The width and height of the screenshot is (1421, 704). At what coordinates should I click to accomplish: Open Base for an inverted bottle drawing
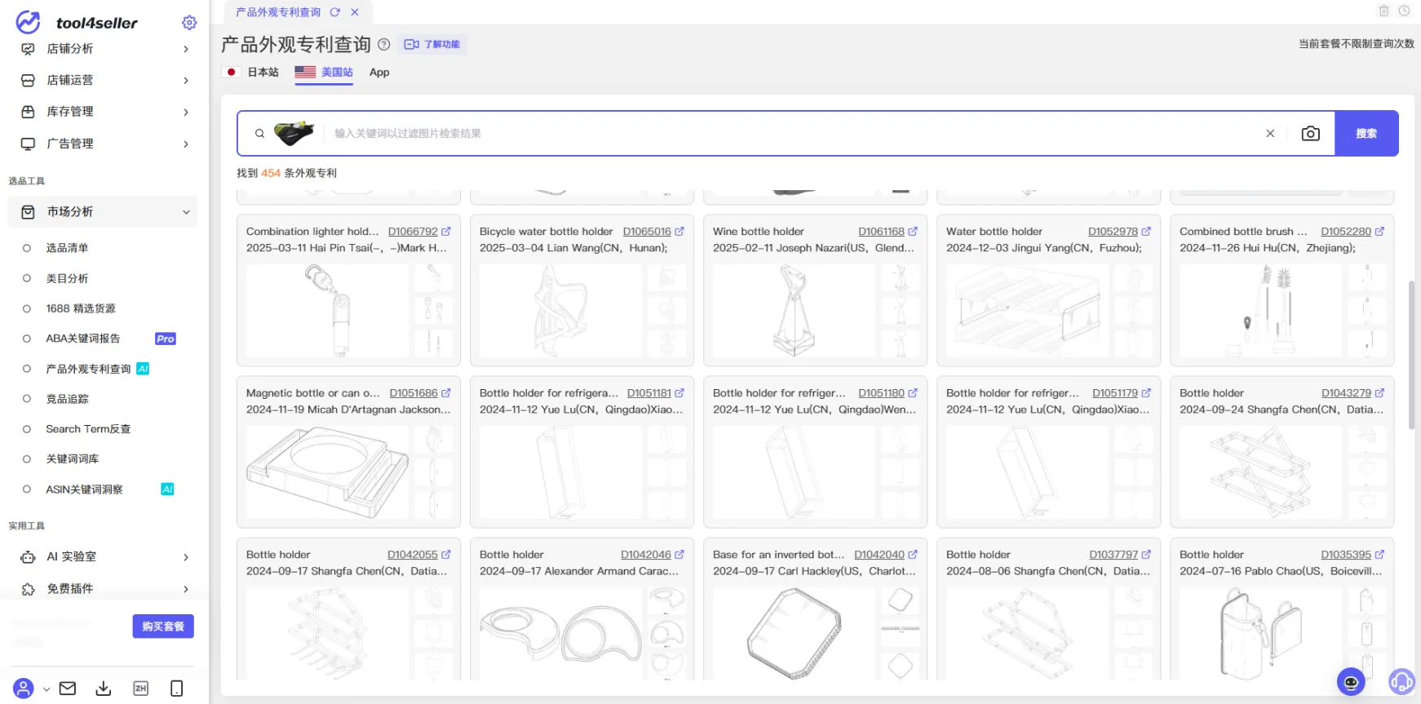tap(794, 634)
